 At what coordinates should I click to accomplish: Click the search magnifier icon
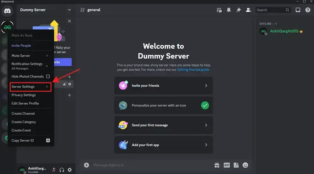click(x=287, y=10)
